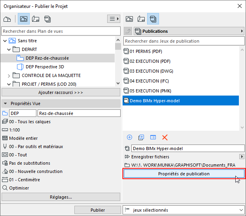Open the Enregistrer fichiers arrow menu
Viewport: 246px width, 216px height.
pos(242,156)
